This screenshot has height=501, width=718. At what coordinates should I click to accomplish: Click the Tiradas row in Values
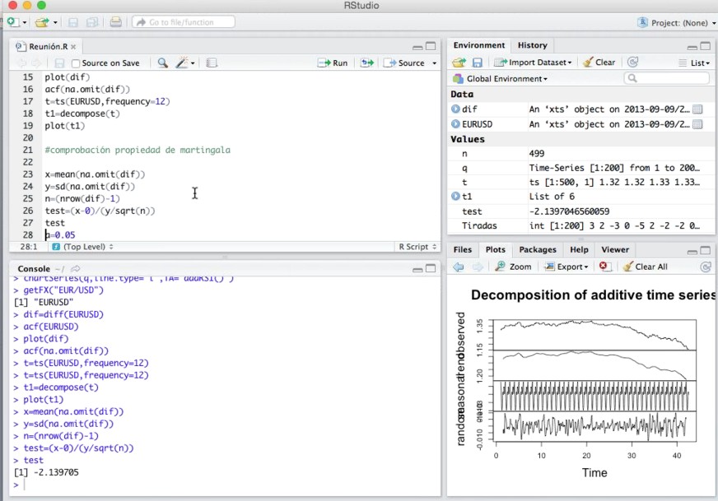click(x=580, y=225)
